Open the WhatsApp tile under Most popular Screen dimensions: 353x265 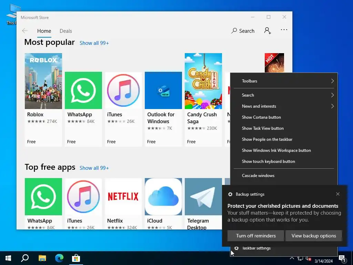[x=83, y=109]
